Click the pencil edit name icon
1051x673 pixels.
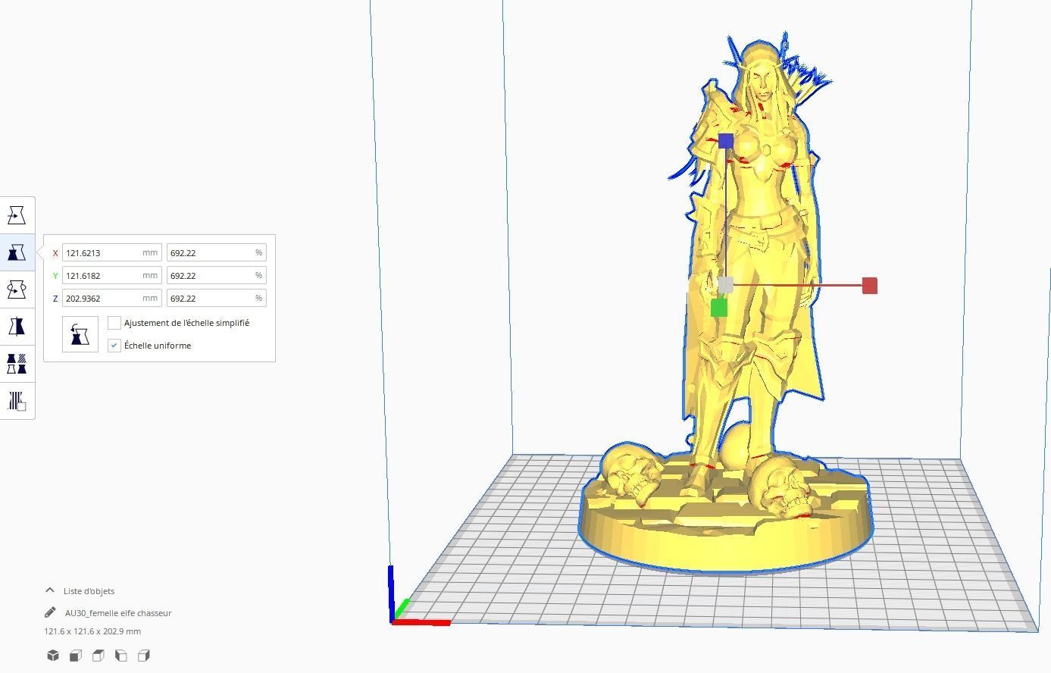click(50, 612)
